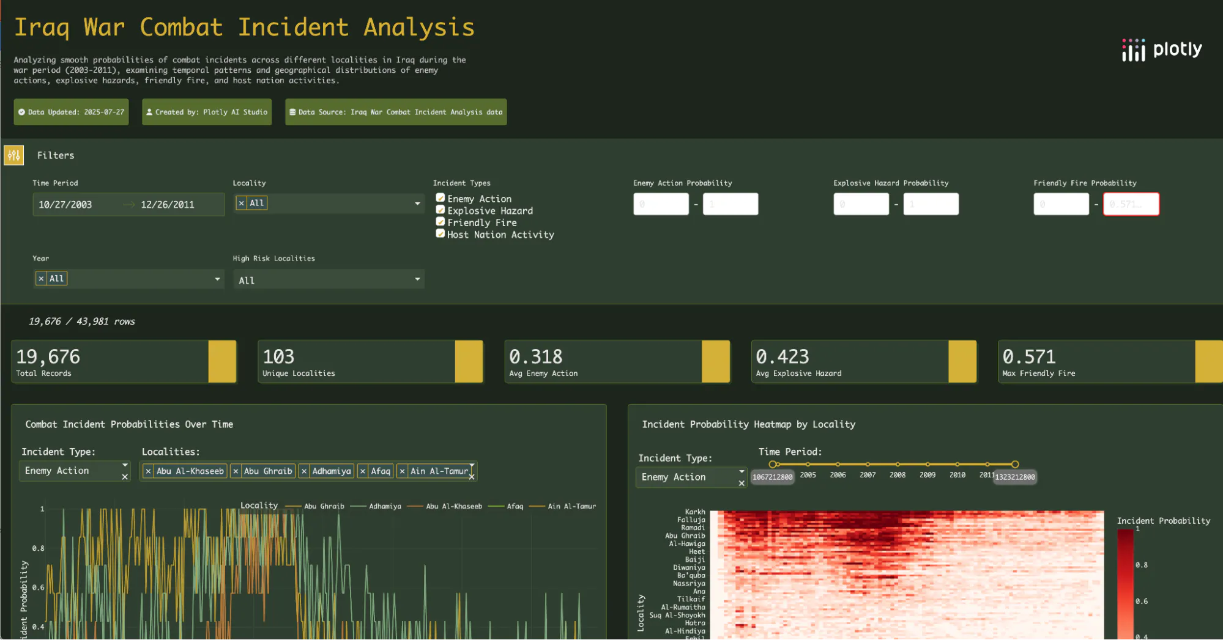This screenshot has height=640, width=1223.
Task: Expand the Year filter dropdown
Action: 217,279
